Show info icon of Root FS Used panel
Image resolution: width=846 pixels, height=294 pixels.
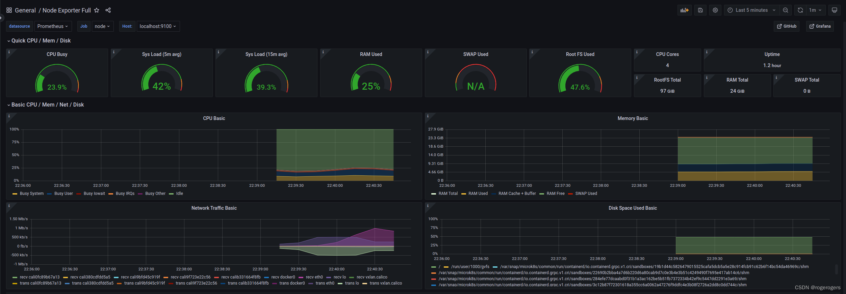(x=532, y=52)
